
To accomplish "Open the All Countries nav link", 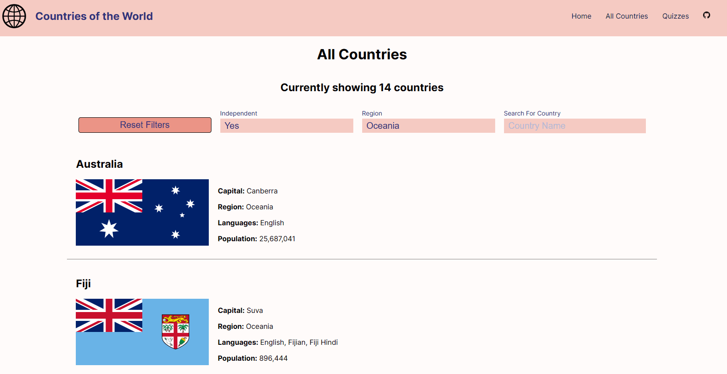I will click(x=626, y=16).
